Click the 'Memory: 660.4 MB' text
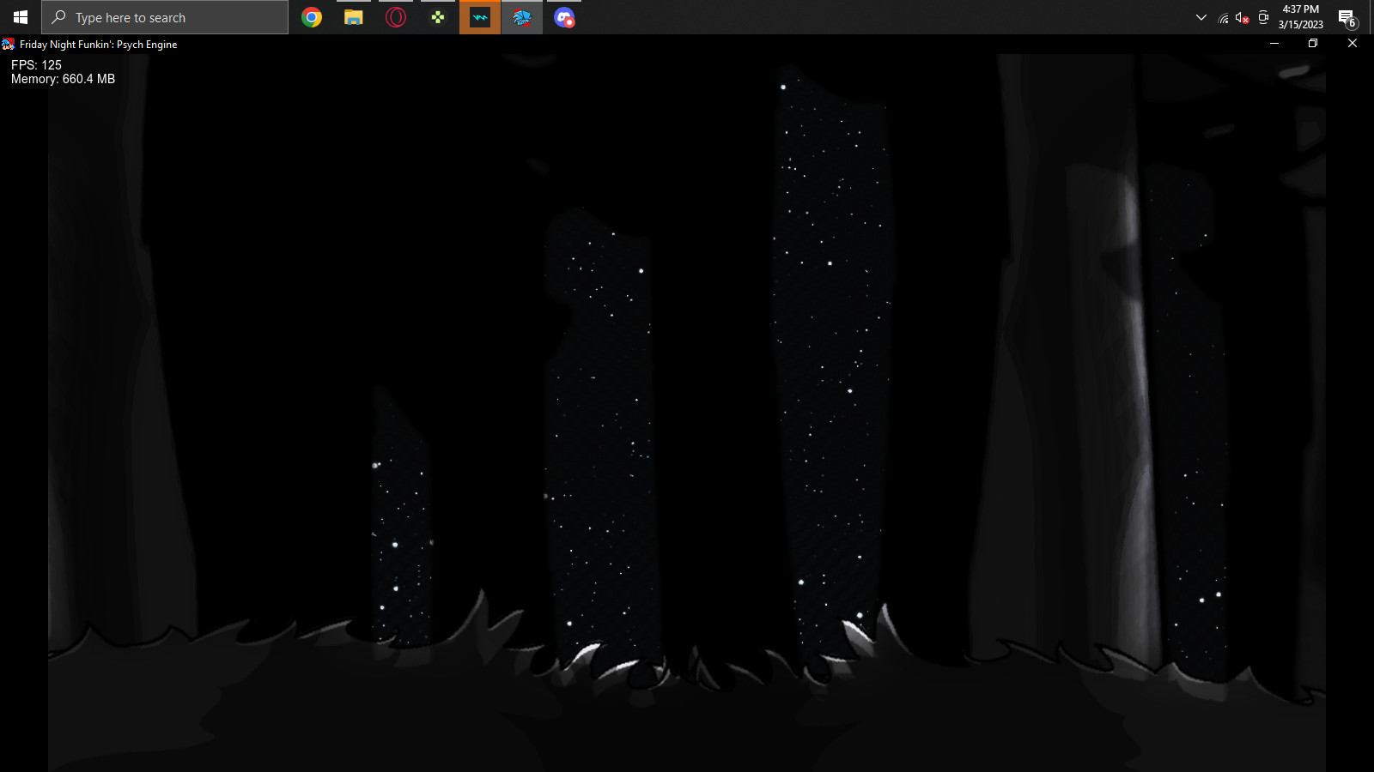 (63, 79)
